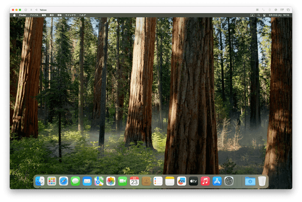Open the Apple menu
The image size is (302, 202).
(x=14, y=15)
